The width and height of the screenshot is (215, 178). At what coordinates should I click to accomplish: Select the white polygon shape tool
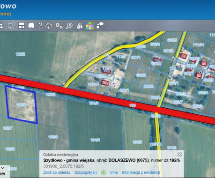[31, 25]
